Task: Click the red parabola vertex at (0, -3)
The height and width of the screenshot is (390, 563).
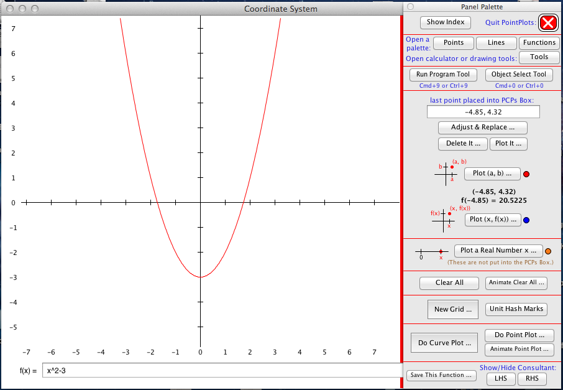Action: click(200, 277)
